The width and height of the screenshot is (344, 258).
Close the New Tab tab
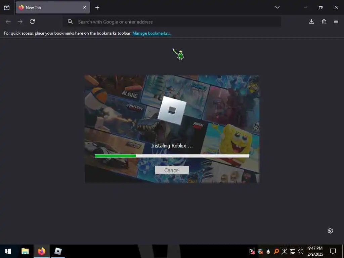point(85,7)
